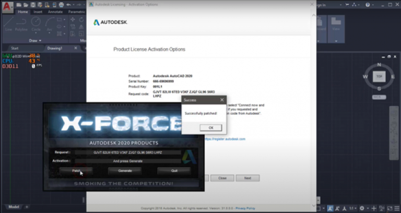Click the Customization menu icon in status bar
The image size is (401, 213).
coord(396,208)
